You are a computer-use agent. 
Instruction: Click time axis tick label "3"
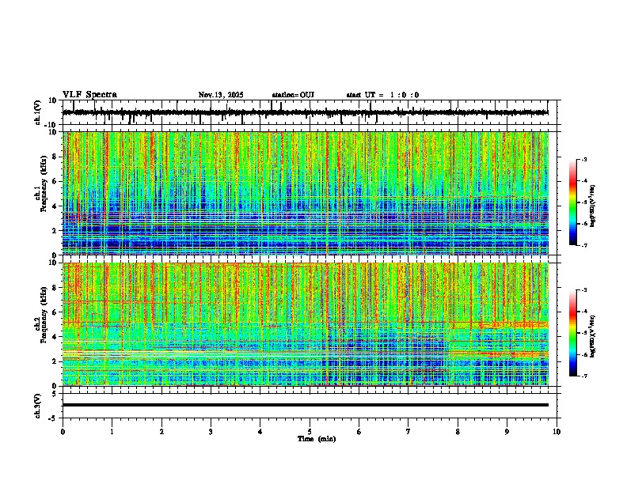click(211, 432)
